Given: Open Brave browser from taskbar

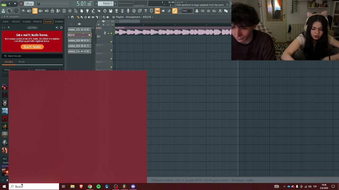Looking at the screenshot, I should (x=81, y=187).
